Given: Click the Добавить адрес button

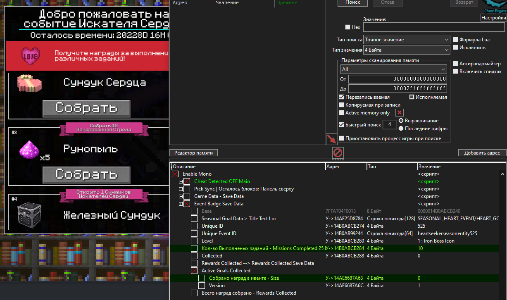Looking at the screenshot, I should (x=482, y=153).
